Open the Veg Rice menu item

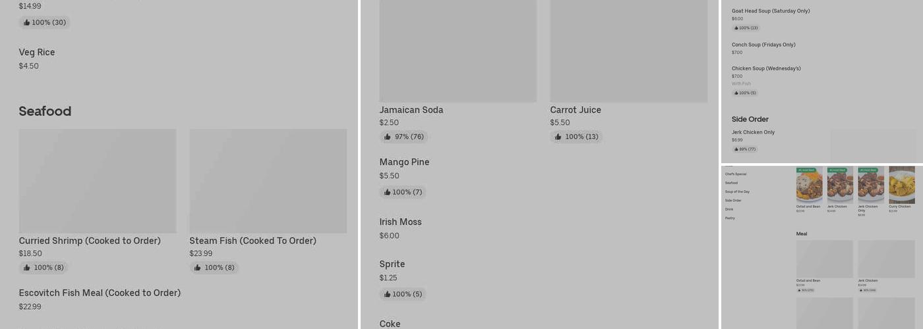pos(37,53)
